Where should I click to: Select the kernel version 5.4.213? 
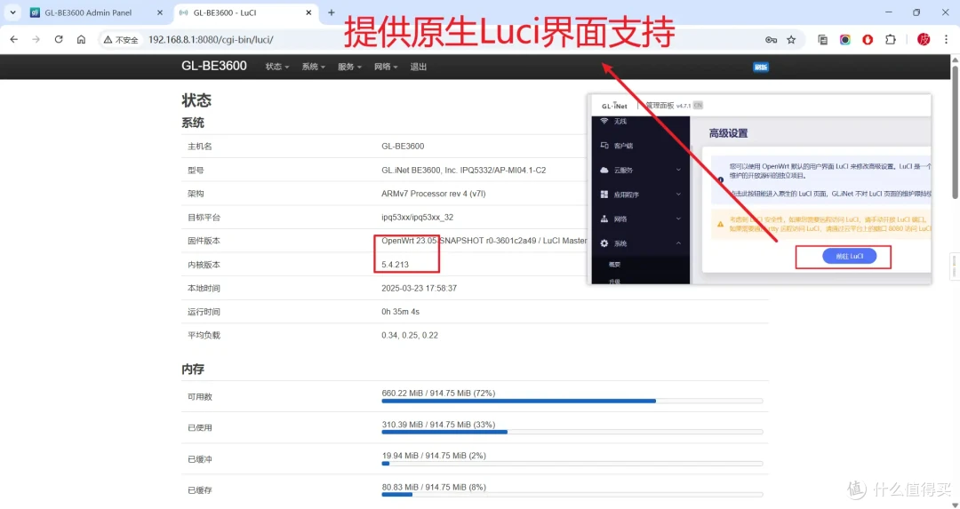click(395, 265)
